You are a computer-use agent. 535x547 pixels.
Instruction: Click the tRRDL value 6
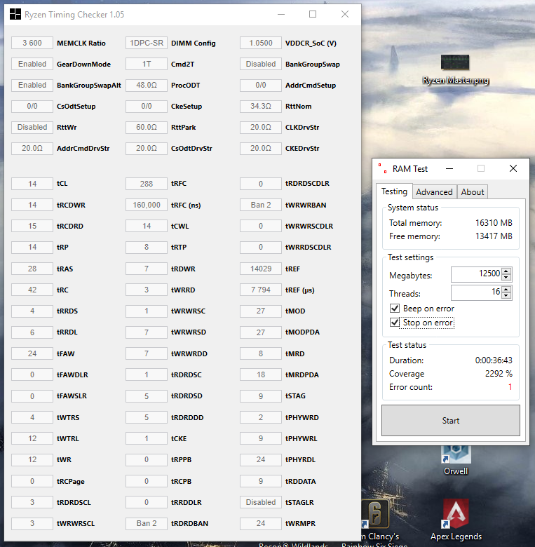(x=32, y=332)
